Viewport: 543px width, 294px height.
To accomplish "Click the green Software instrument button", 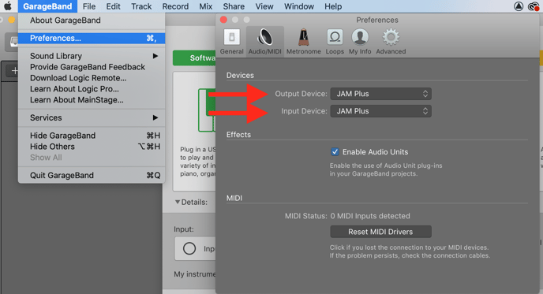I will [194, 58].
